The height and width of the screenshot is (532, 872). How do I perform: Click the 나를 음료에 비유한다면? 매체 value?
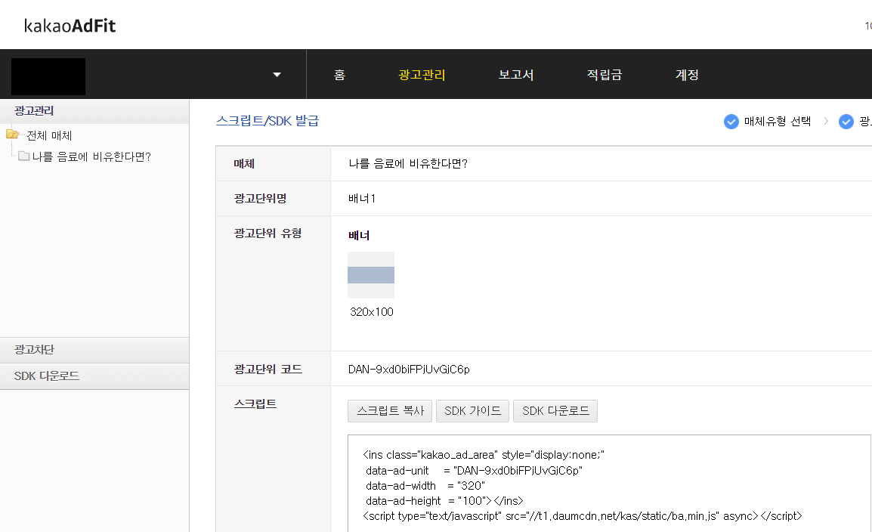point(408,163)
